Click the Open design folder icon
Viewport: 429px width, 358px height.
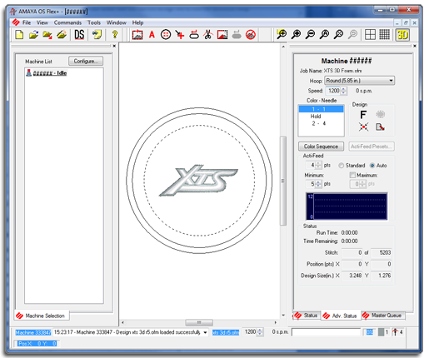click(x=33, y=35)
